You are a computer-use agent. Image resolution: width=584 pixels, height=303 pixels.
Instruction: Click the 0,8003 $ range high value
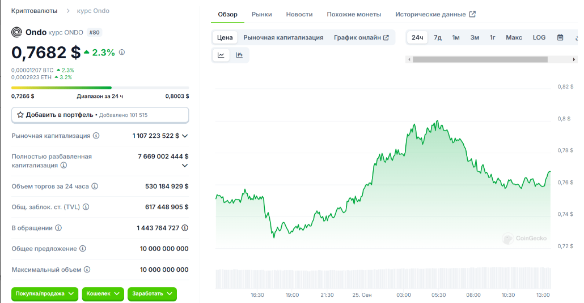[177, 96]
